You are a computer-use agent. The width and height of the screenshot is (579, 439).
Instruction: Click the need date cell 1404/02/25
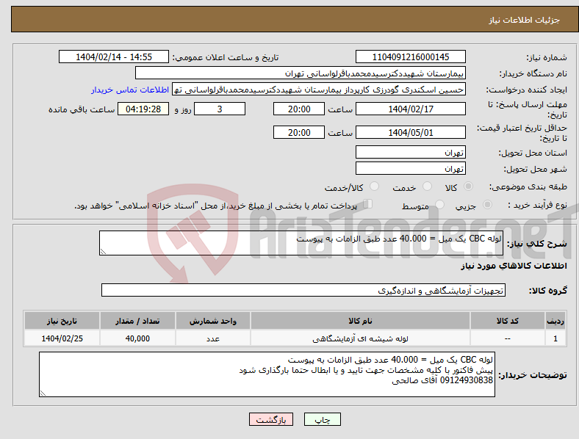click(62, 338)
